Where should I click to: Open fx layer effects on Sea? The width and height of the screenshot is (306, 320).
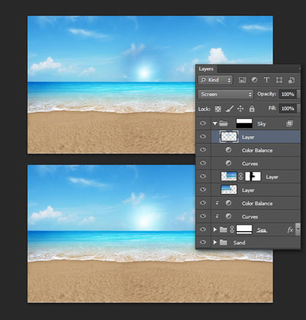click(290, 229)
